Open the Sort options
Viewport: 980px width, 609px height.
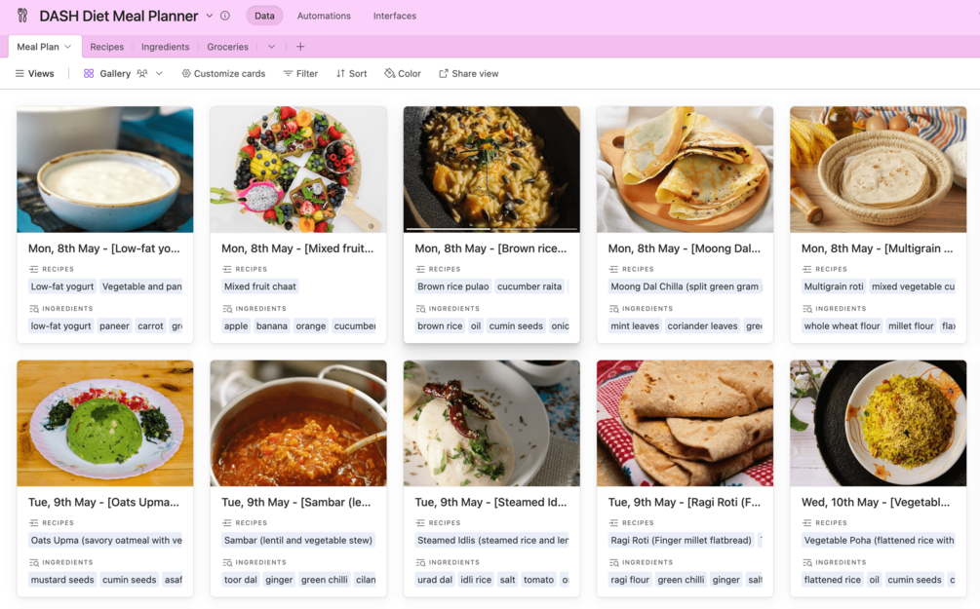(x=351, y=73)
